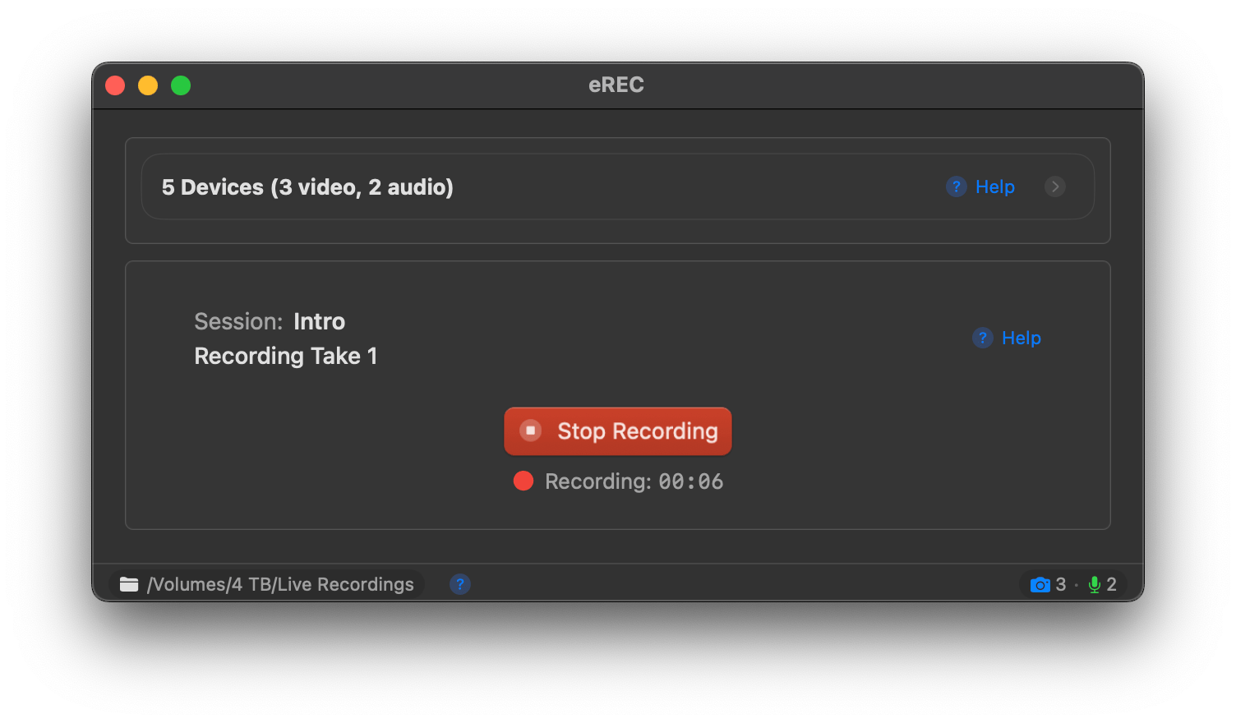Click the /Volumes/4 TB/Live Recordings path
The image size is (1236, 723).
[280, 584]
